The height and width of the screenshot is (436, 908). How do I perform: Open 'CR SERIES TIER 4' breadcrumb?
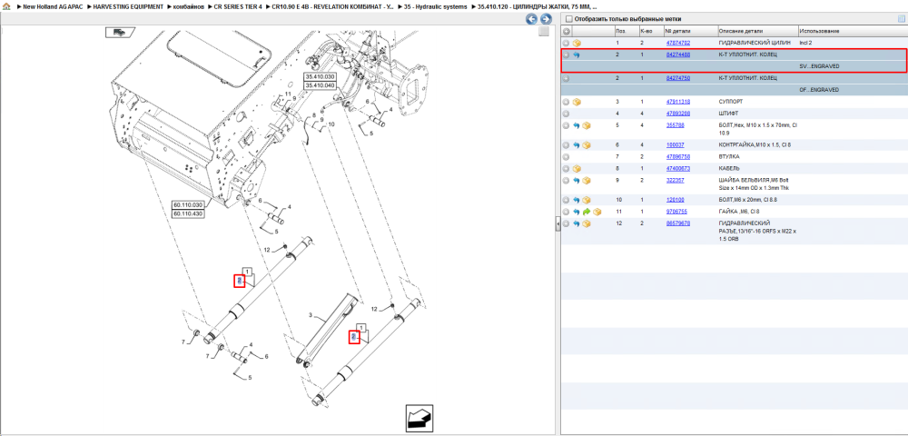pos(237,6)
